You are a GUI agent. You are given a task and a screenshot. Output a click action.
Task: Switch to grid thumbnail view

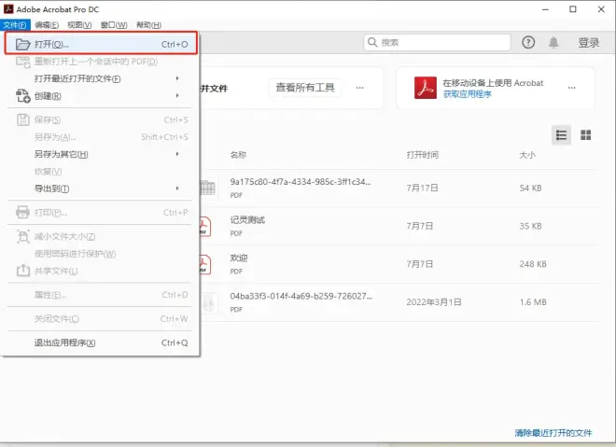coord(586,134)
